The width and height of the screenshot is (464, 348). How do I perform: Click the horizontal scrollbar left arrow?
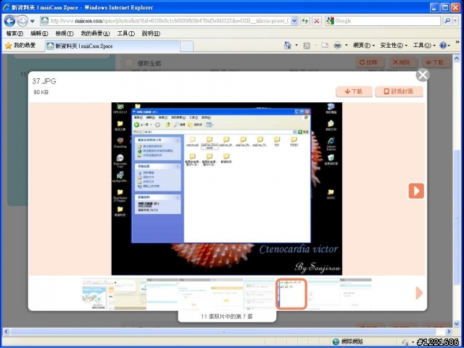point(6,331)
